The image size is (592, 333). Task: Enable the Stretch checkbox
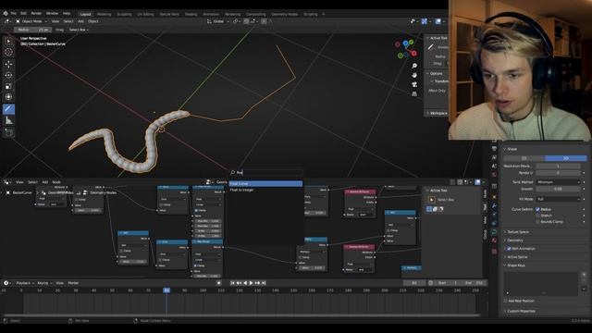(537, 216)
